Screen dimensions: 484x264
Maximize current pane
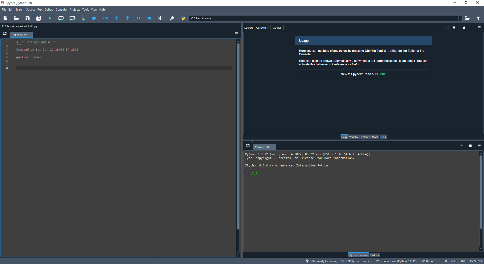coord(161,18)
